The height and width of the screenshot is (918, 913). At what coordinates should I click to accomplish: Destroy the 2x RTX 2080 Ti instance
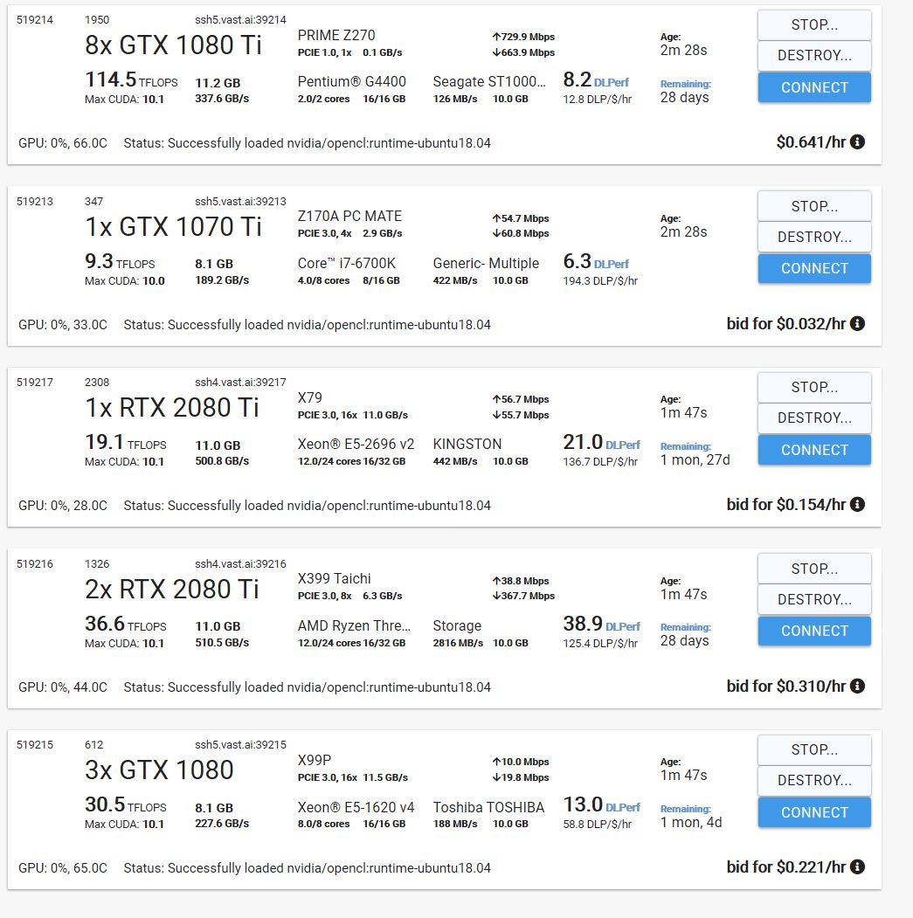[814, 599]
